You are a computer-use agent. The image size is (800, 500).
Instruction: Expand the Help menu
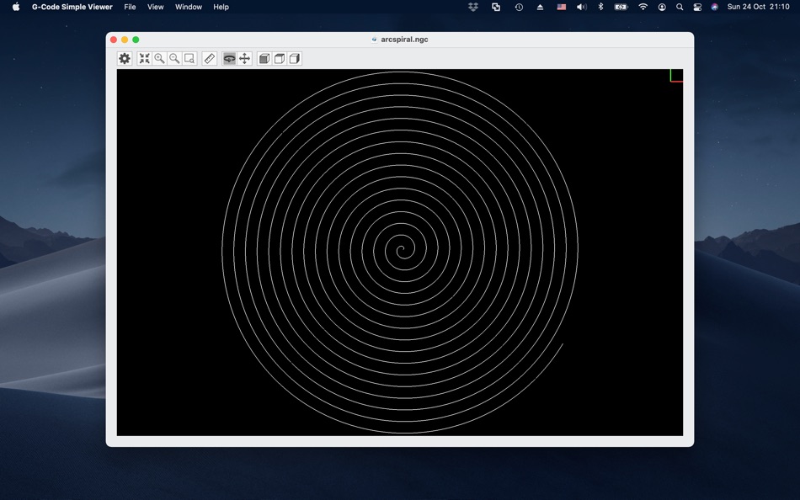point(221,7)
